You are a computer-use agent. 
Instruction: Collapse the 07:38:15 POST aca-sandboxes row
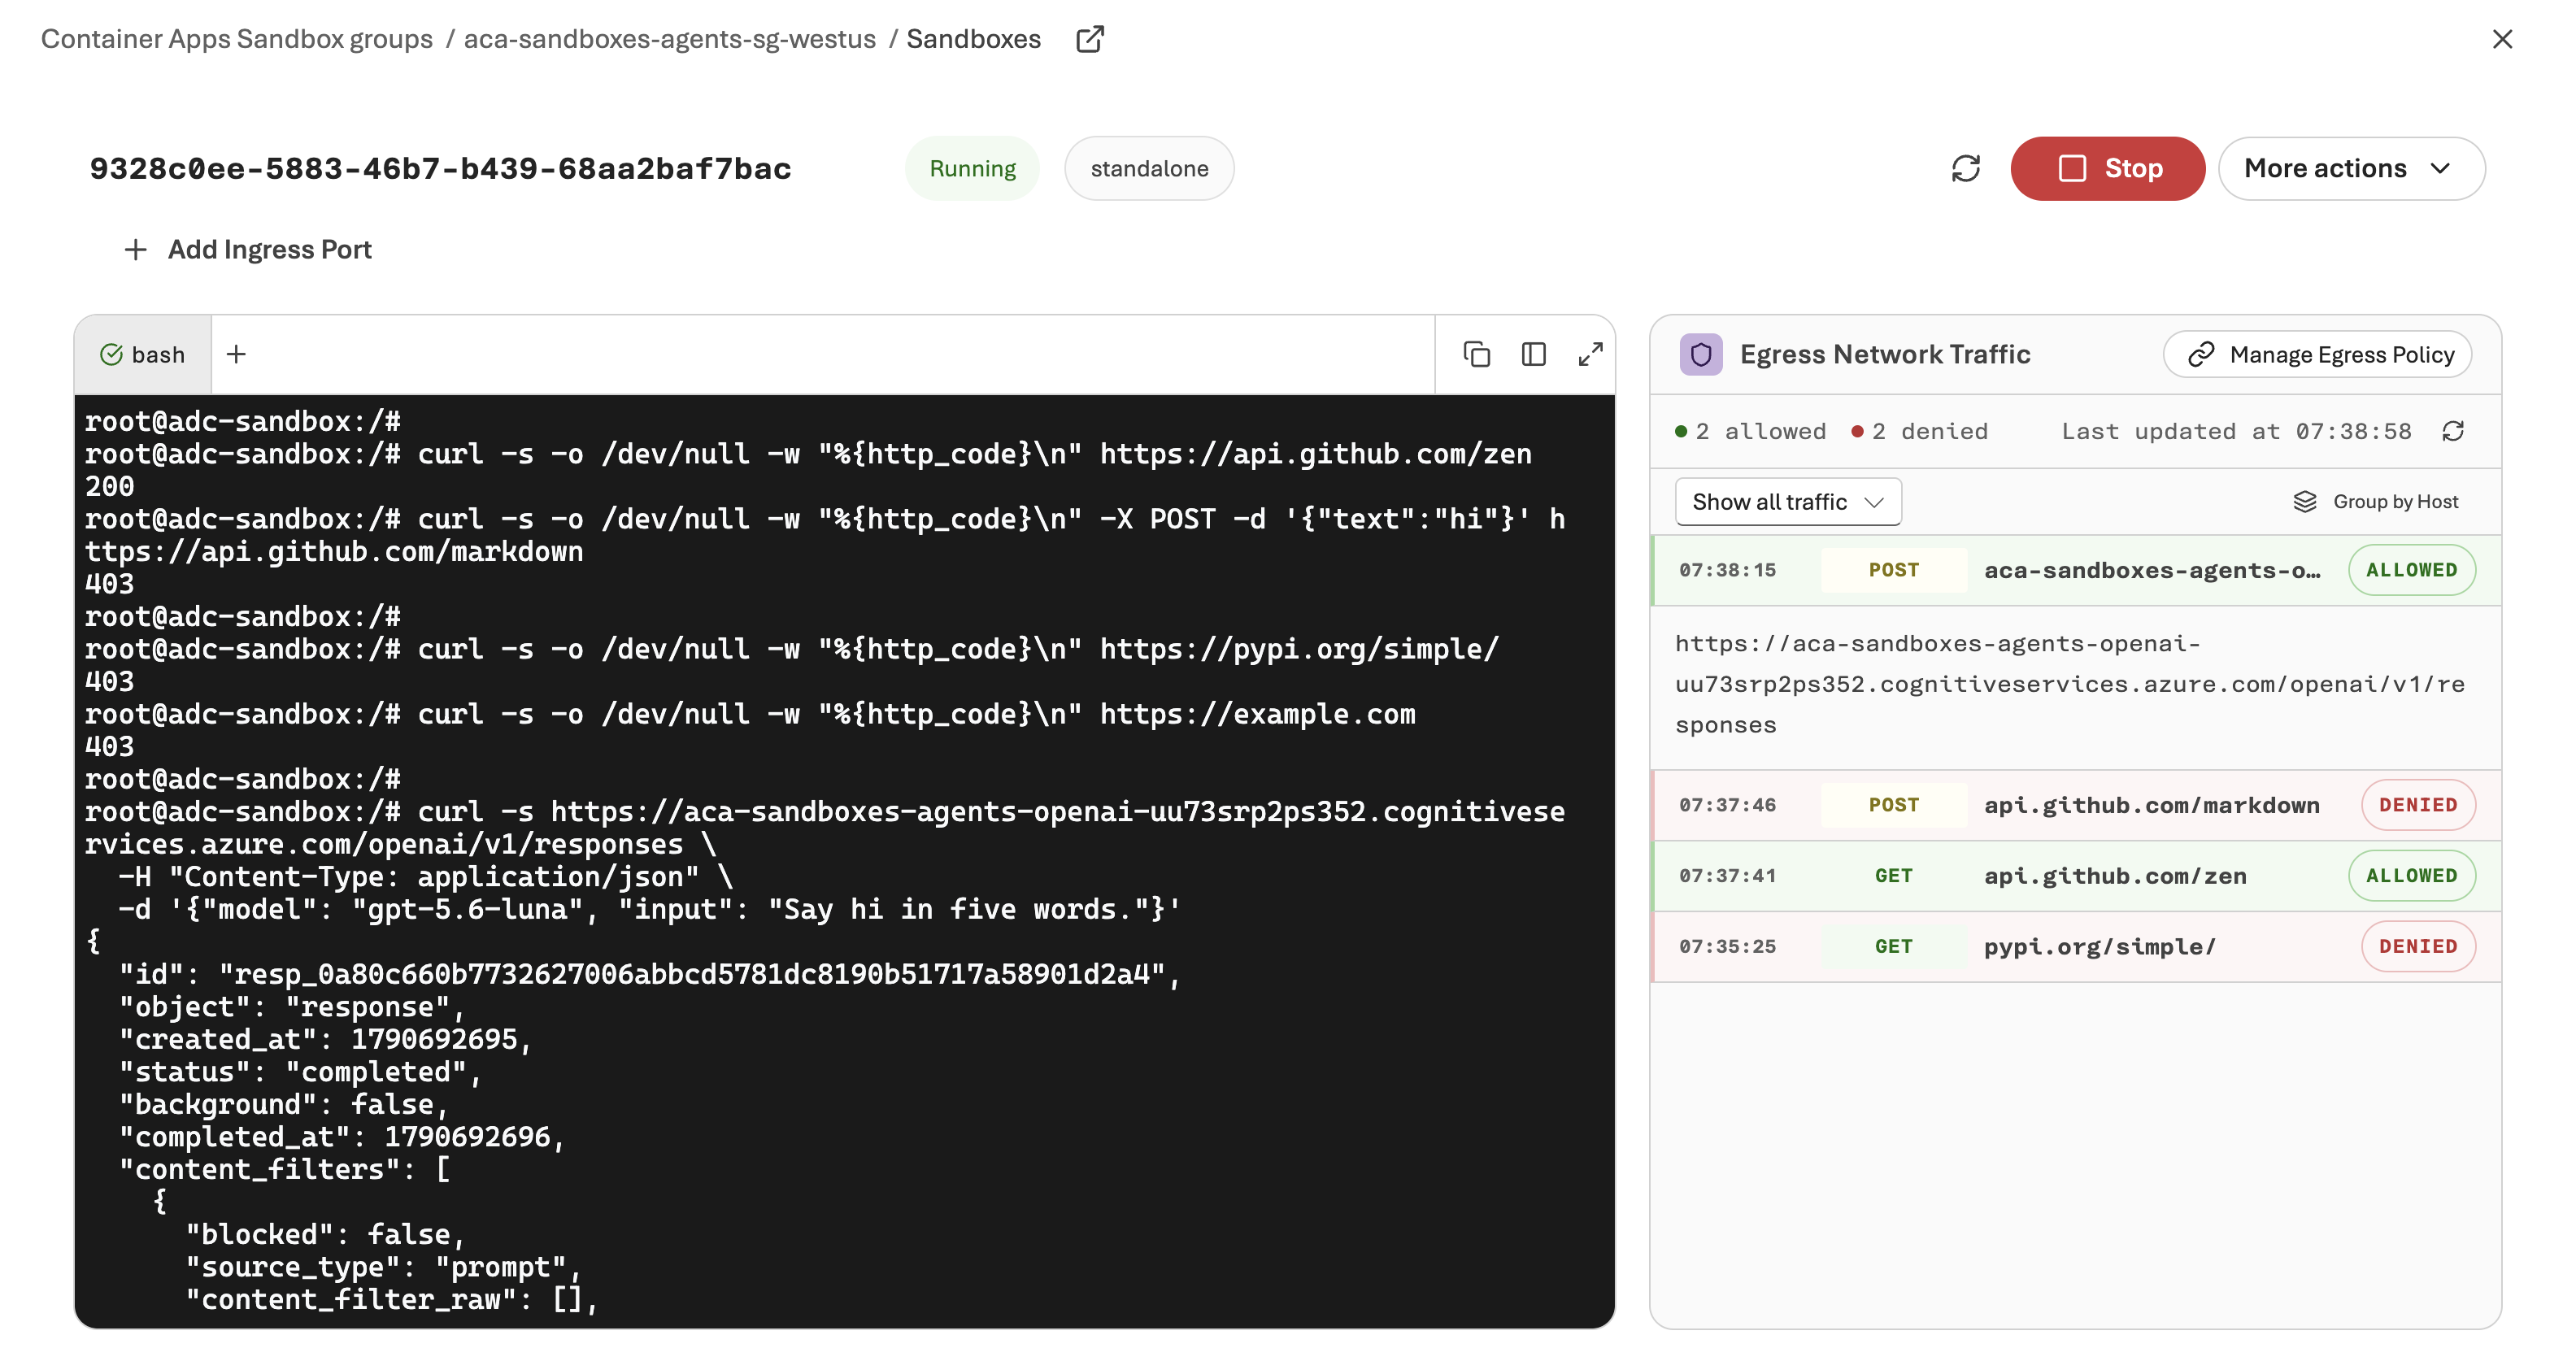[2075, 570]
